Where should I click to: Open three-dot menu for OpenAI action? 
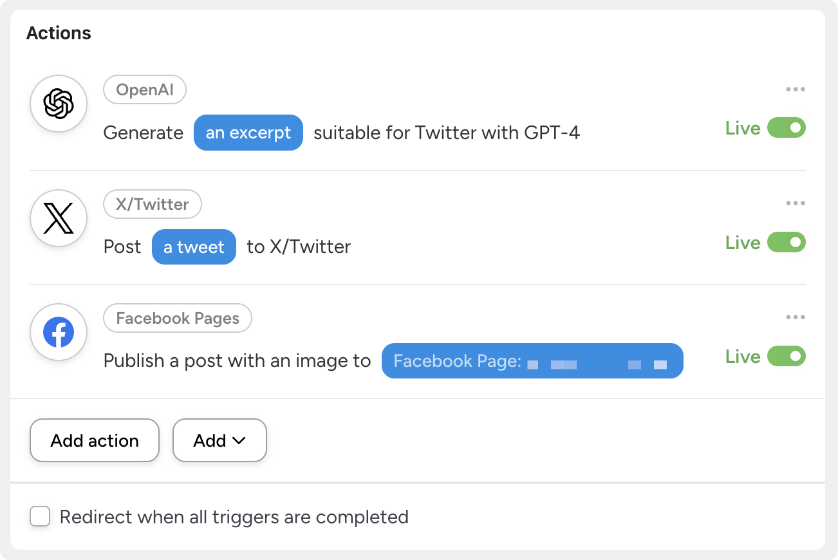(x=796, y=89)
